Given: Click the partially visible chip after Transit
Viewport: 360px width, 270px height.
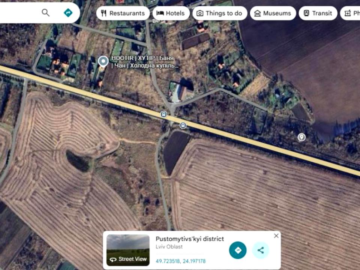Looking at the screenshot, I should 351,13.
